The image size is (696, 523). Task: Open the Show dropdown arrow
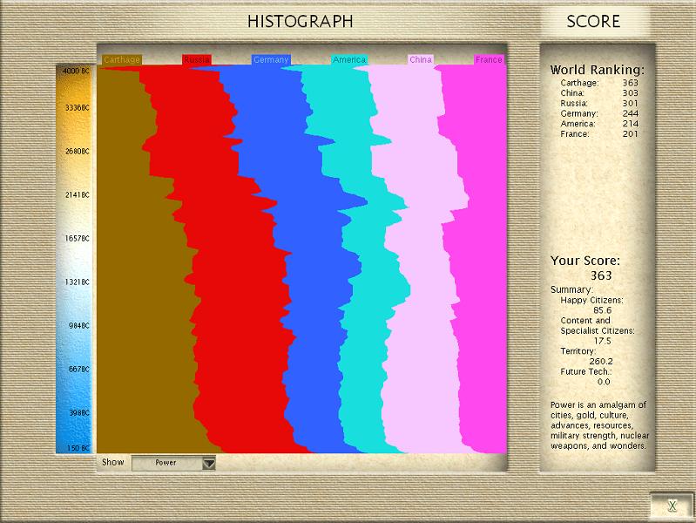pos(208,464)
